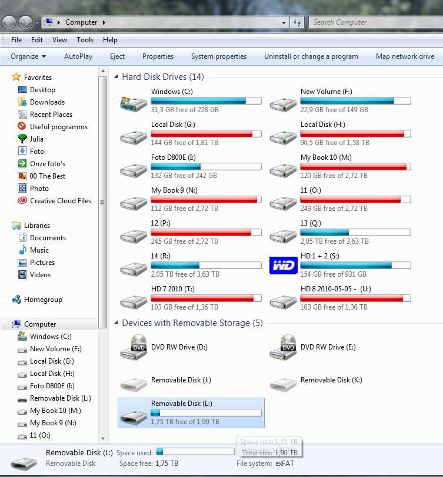Screen dimensions: 443x477
Task: Click the Refresh button beside address bar
Action: [x=297, y=22]
